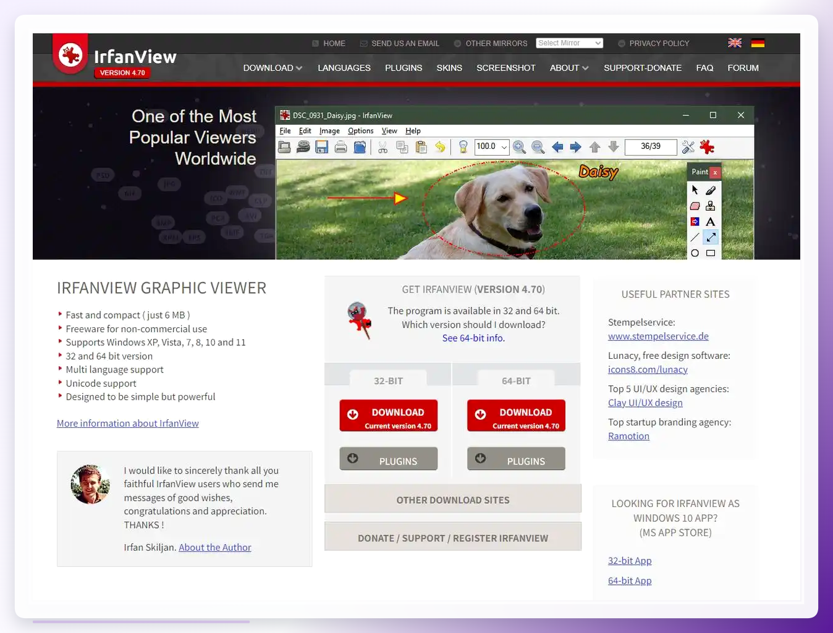Screen dimensions: 833x633
Task: Select the rectangle tool in Paint palette
Action: click(x=711, y=253)
